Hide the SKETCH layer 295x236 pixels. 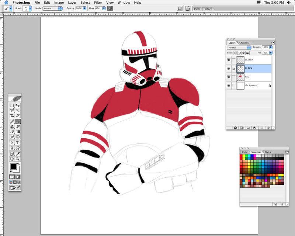click(229, 60)
